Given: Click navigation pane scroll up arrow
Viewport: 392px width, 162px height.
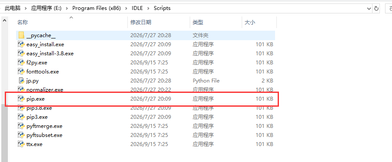Looking at the screenshot, I should pos(4,21).
